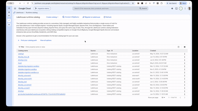Open actions menu for the dmishyn Iceberg catalog row
The height and width of the screenshot is (111, 198).
(x=185, y=91)
